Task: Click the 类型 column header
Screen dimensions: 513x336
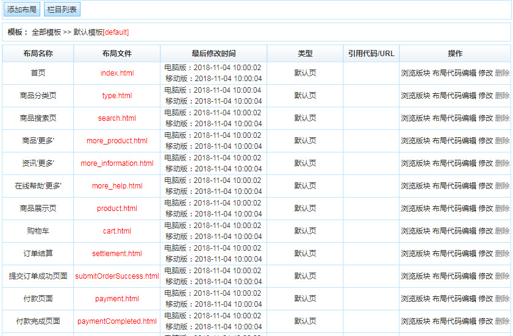Action: 305,53
